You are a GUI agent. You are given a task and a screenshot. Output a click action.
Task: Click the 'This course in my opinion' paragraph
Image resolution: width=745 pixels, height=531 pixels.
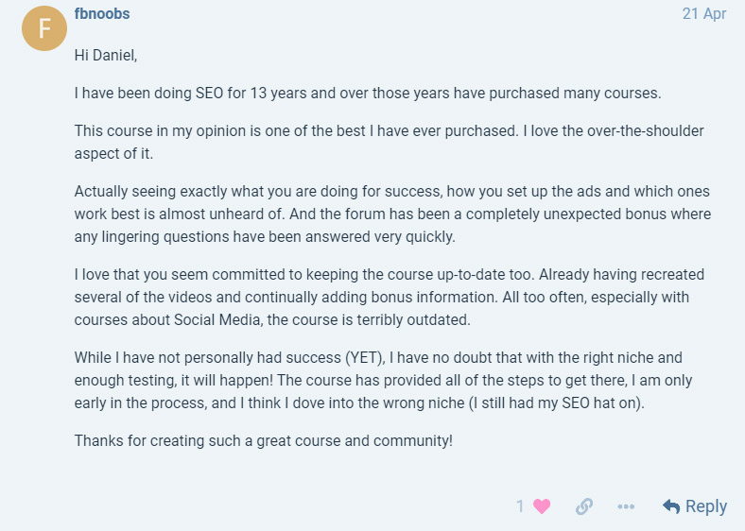[378, 142]
